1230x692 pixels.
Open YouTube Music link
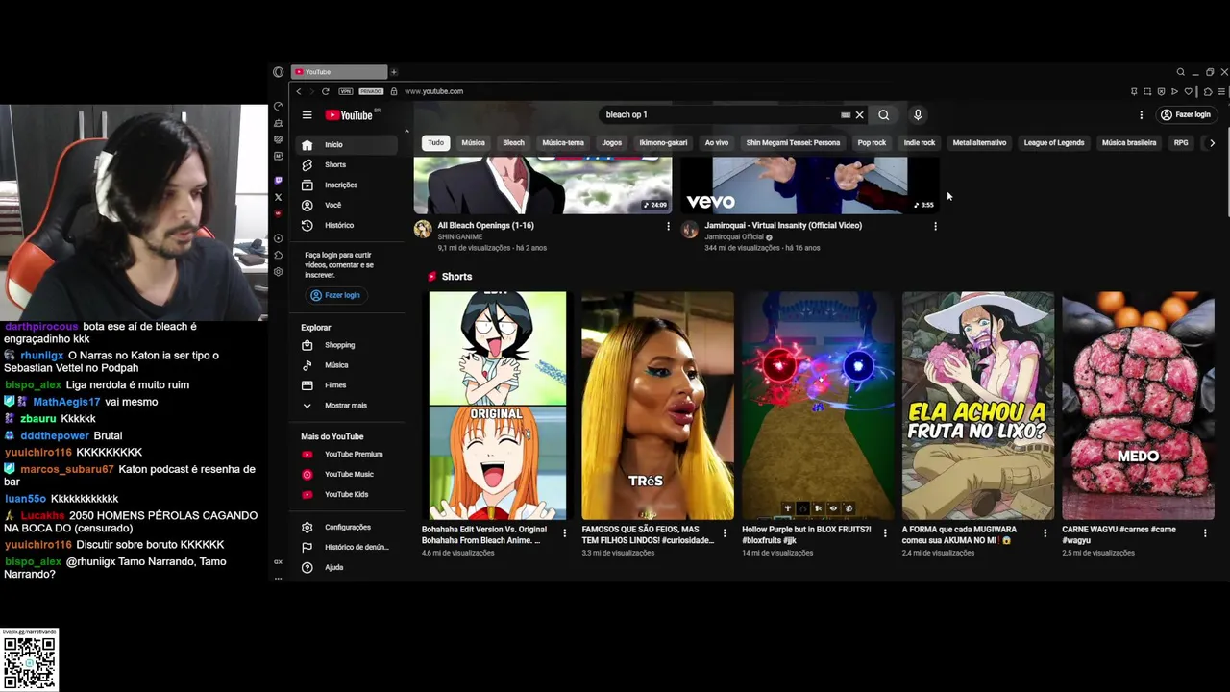click(x=348, y=474)
